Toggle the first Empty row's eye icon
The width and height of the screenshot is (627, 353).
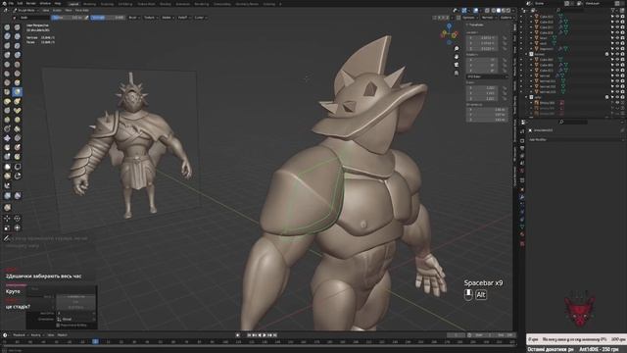(617, 103)
